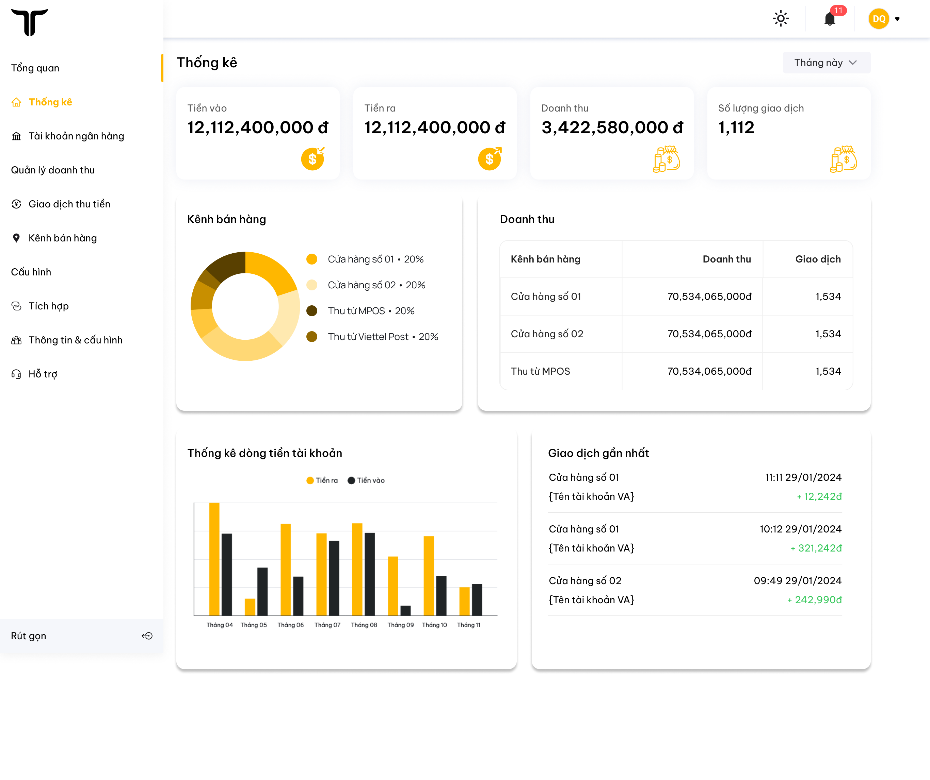The height and width of the screenshot is (780, 930).
Task: Toggle Tiền vào legend in bar chart
Action: point(366,480)
